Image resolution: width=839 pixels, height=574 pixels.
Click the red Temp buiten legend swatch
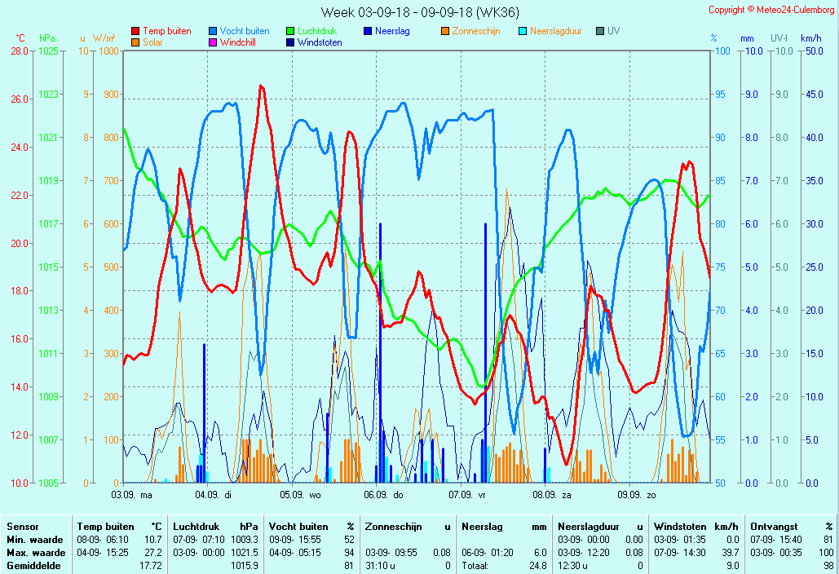[x=135, y=31]
